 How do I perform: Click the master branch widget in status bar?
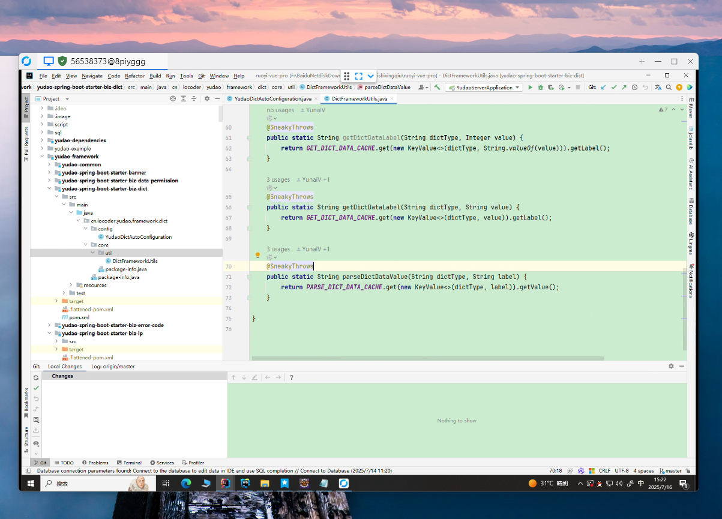click(x=670, y=471)
